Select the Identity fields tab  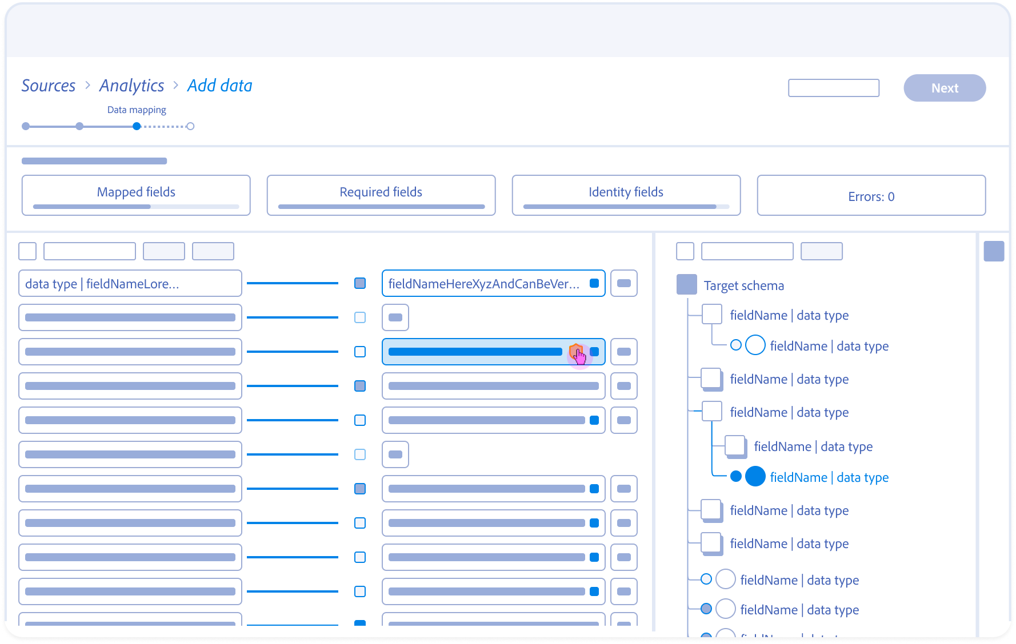click(x=626, y=195)
